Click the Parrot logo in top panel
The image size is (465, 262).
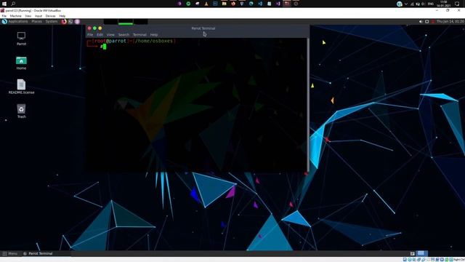(4, 21)
